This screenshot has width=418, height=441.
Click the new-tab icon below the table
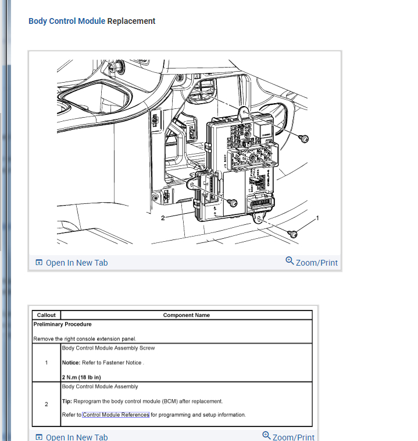[x=39, y=437]
